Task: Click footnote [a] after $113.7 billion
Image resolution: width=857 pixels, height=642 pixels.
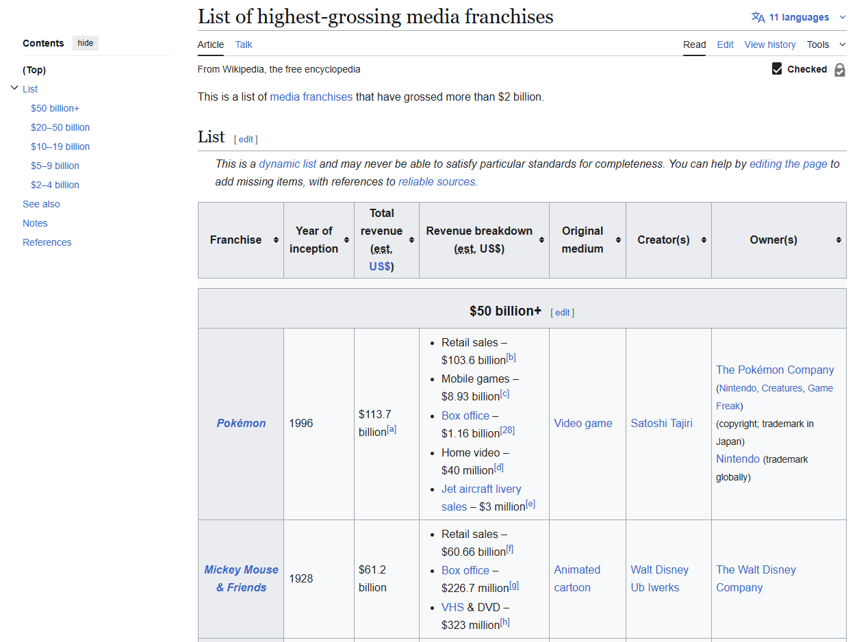Action: [x=392, y=429]
